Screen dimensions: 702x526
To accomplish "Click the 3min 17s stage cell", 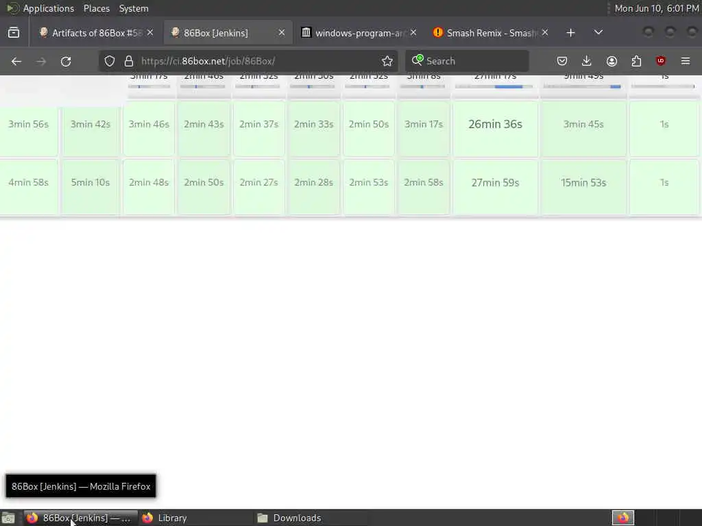I will click(x=424, y=129).
